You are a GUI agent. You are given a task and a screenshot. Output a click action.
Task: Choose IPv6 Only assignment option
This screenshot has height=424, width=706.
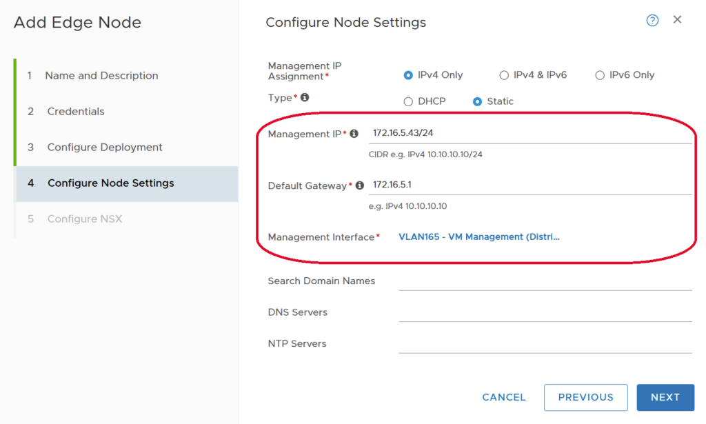point(600,75)
